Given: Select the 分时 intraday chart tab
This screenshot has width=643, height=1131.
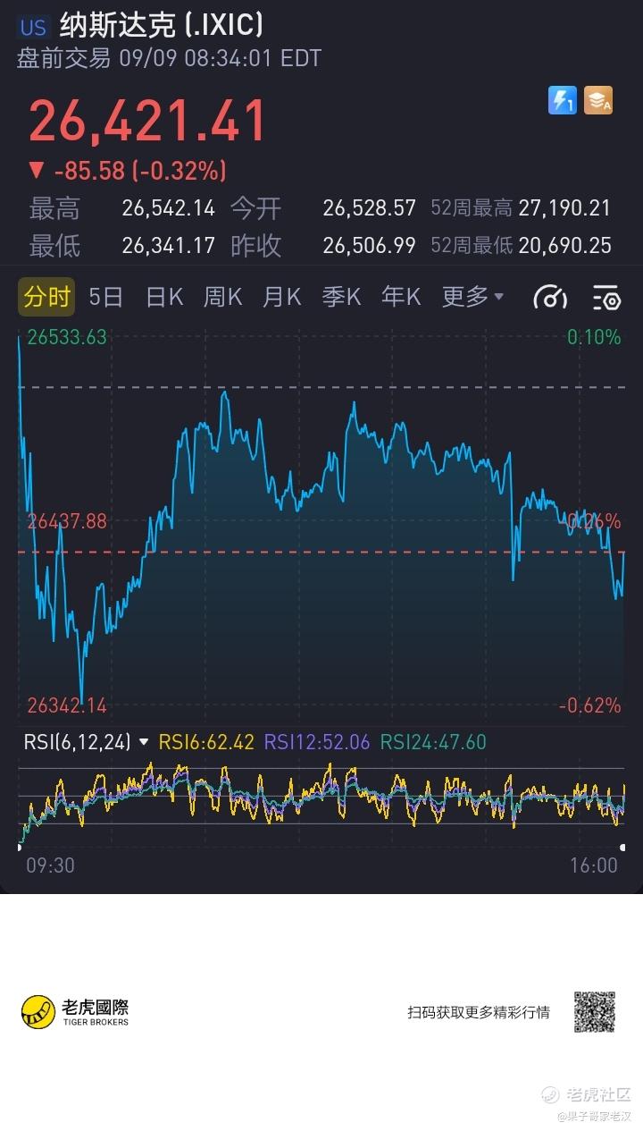Looking at the screenshot, I should tap(46, 297).
